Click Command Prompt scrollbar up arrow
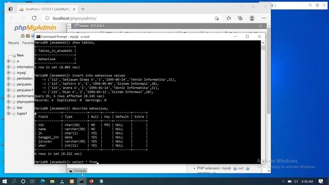329x185 pixels. tap(263, 43)
